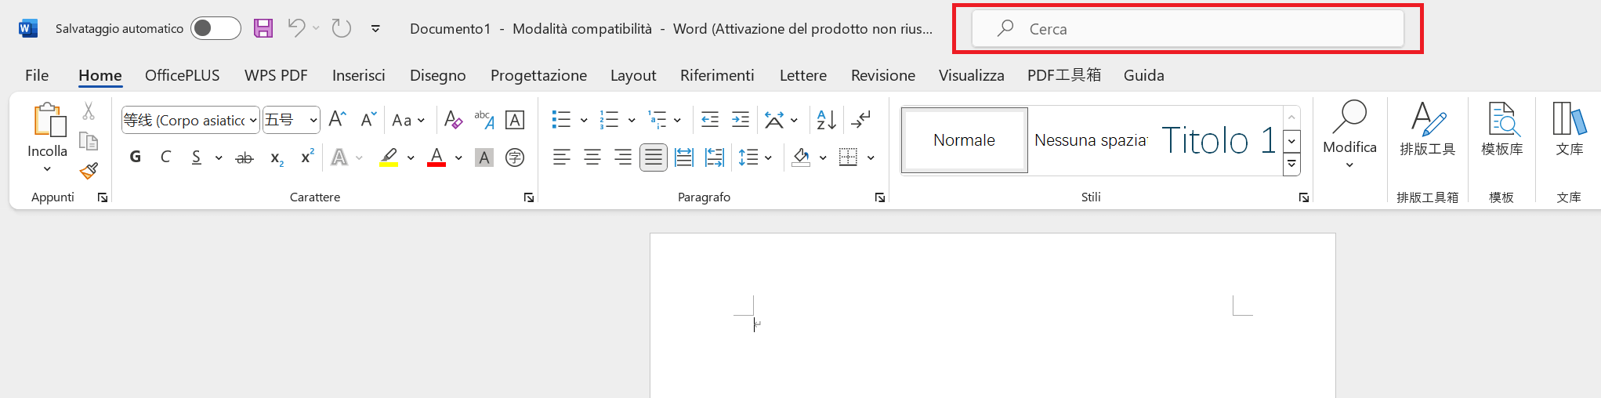Open Paragrafo dialog launcher

880,197
